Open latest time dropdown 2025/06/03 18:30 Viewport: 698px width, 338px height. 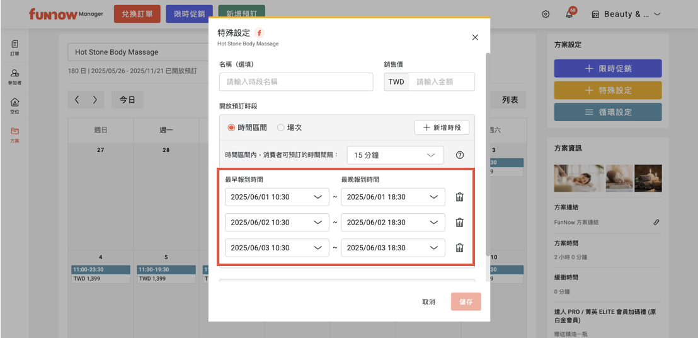[x=392, y=248]
